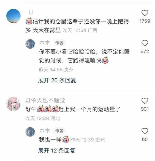
Task: Open 木木's avatar in the second reply
Action: point(30,132)
